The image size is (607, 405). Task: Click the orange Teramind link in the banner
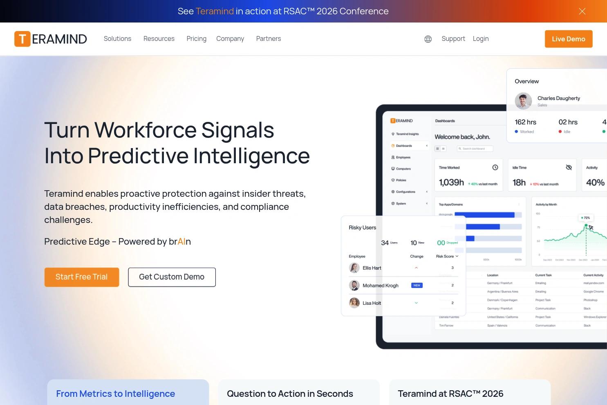click(x=215, y=11)
